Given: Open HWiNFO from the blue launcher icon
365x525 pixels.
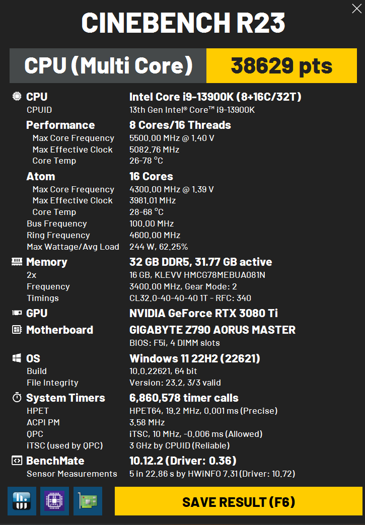Looking at the screenshot, I should tap(22, 501).
